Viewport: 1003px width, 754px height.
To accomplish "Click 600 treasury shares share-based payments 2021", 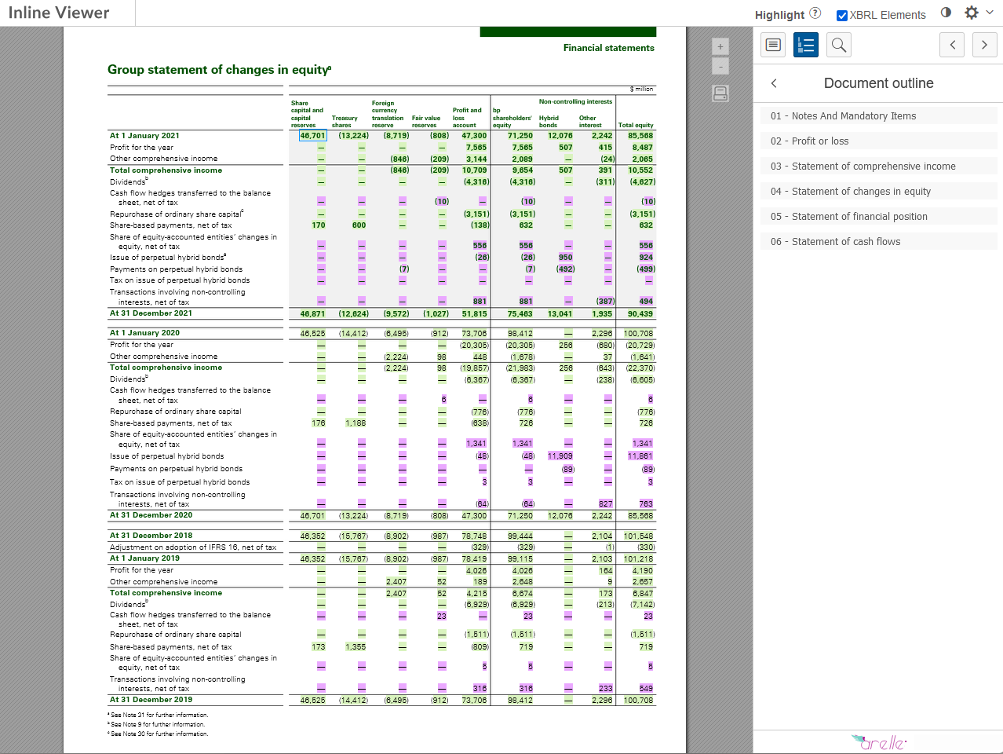I will click(x=359, y=225).
